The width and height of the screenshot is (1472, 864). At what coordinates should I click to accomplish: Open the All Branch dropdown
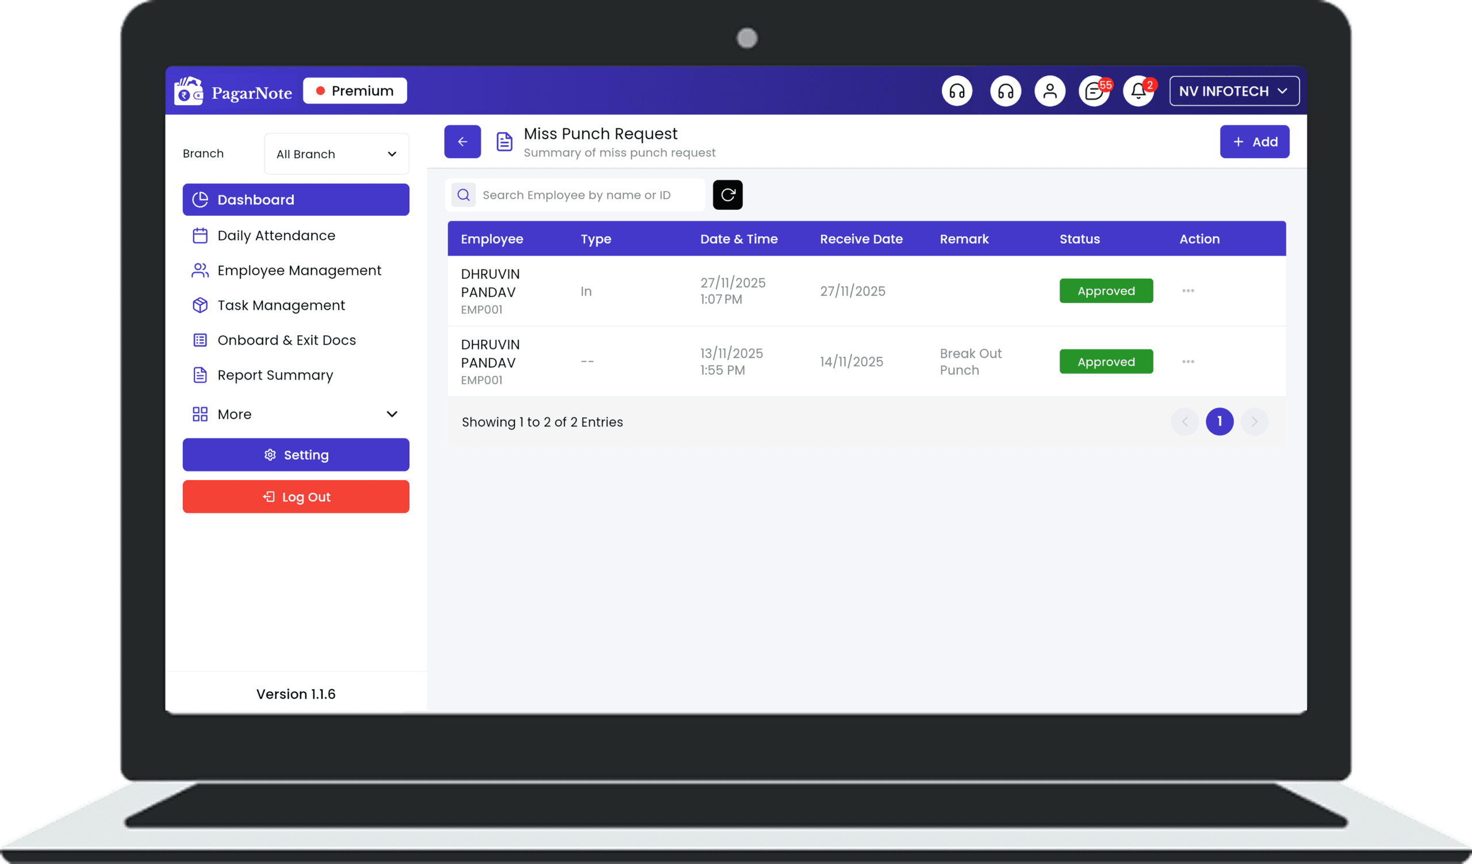[x=336, y=154]
